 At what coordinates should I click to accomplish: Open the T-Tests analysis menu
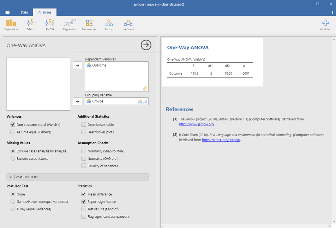pos(30,25)
